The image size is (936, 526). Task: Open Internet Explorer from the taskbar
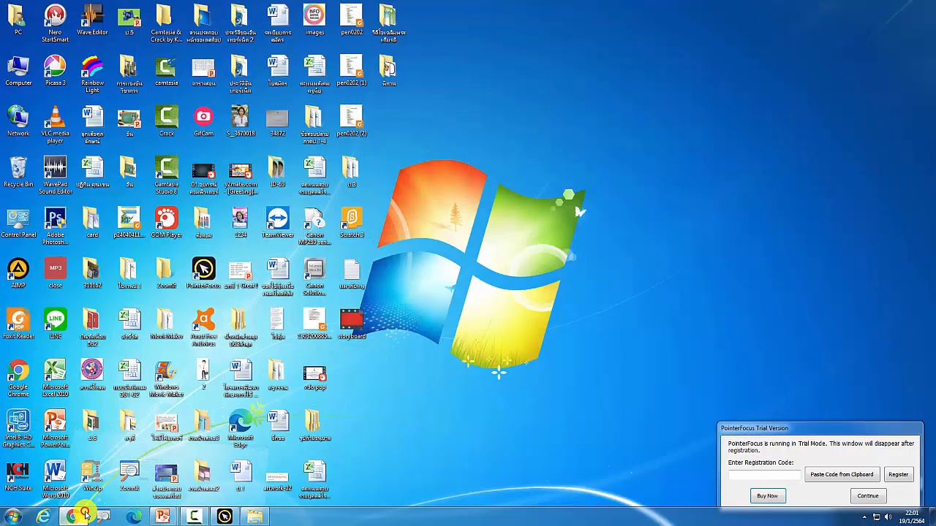43,517
